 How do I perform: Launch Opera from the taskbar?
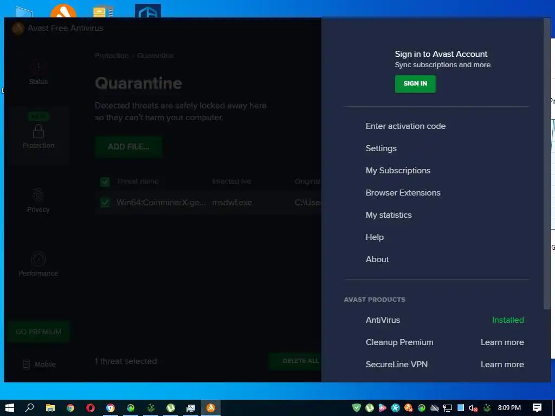(x=91, y=408)
